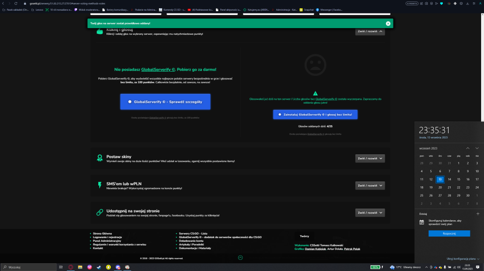Select day 20 in the calendar
The height and width of the screenshot is (271, 484).
[440, 187]
